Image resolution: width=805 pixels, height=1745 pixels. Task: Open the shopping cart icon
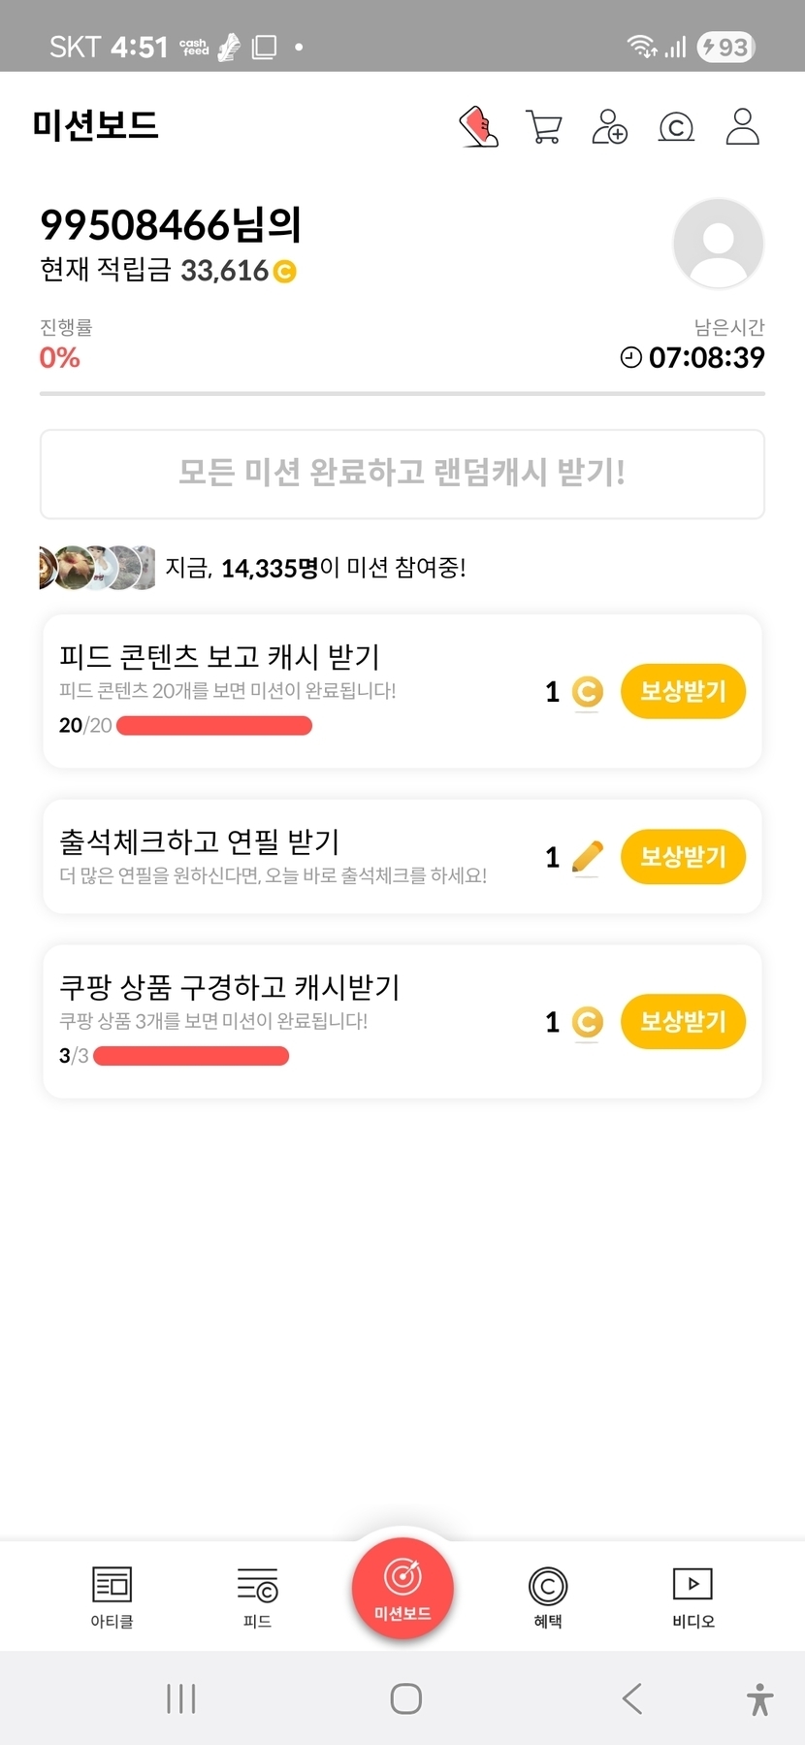tap(544, 127)
